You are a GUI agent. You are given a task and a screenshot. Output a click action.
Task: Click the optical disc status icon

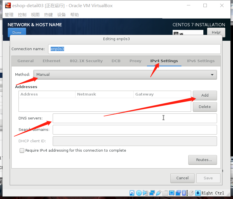tap(139, 193)
